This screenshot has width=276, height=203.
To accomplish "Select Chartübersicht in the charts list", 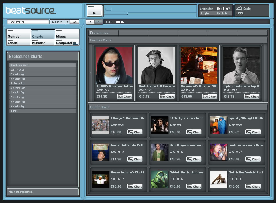I will tap(43, 65).
